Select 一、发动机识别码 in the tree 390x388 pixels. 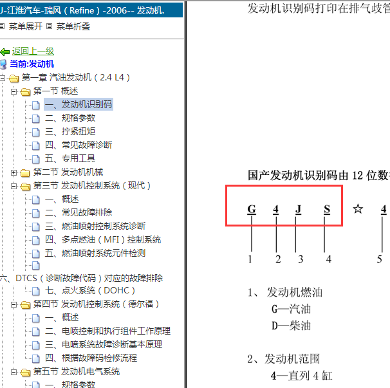point(79,104)
